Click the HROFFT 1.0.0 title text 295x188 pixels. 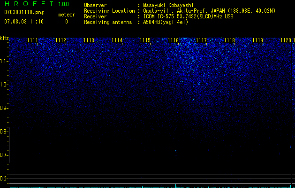click(37, 4)
